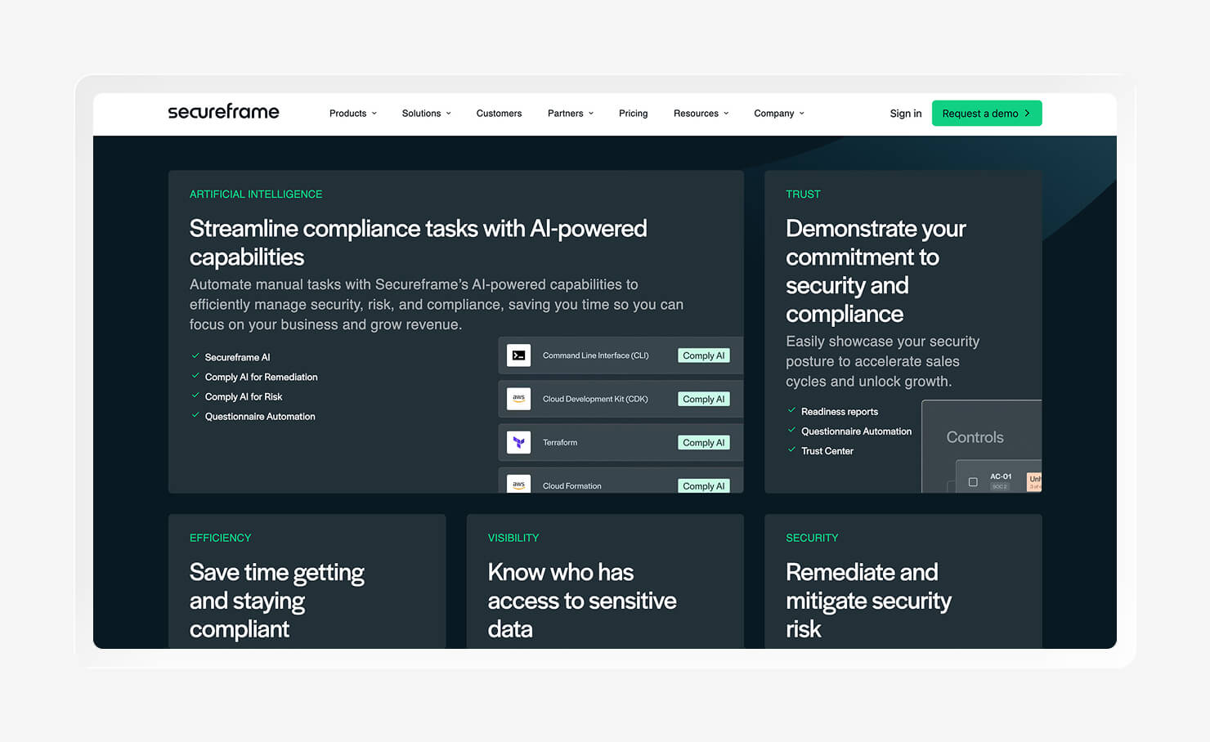Click the Request a demo button

coord(987,114)
